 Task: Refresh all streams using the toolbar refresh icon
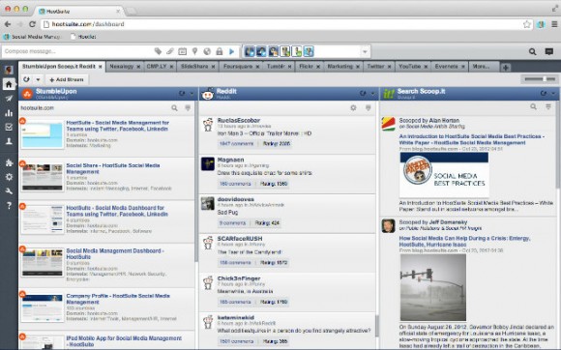(27, 79)
